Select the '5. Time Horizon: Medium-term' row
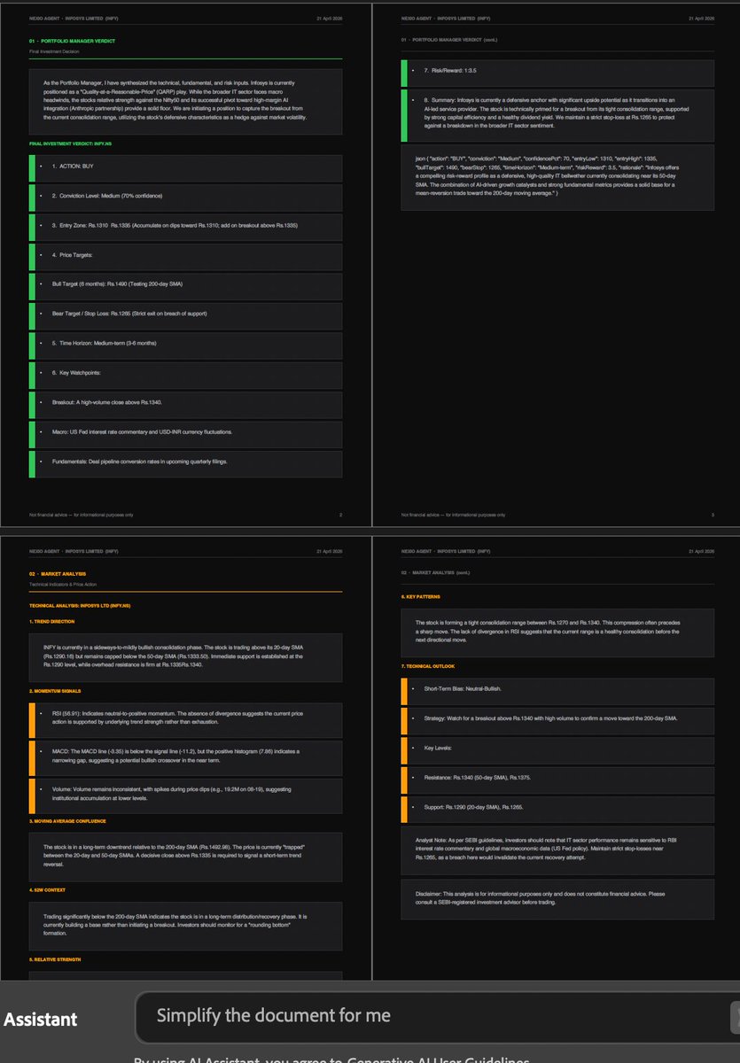740x1063 pixels. coord(185,344)
